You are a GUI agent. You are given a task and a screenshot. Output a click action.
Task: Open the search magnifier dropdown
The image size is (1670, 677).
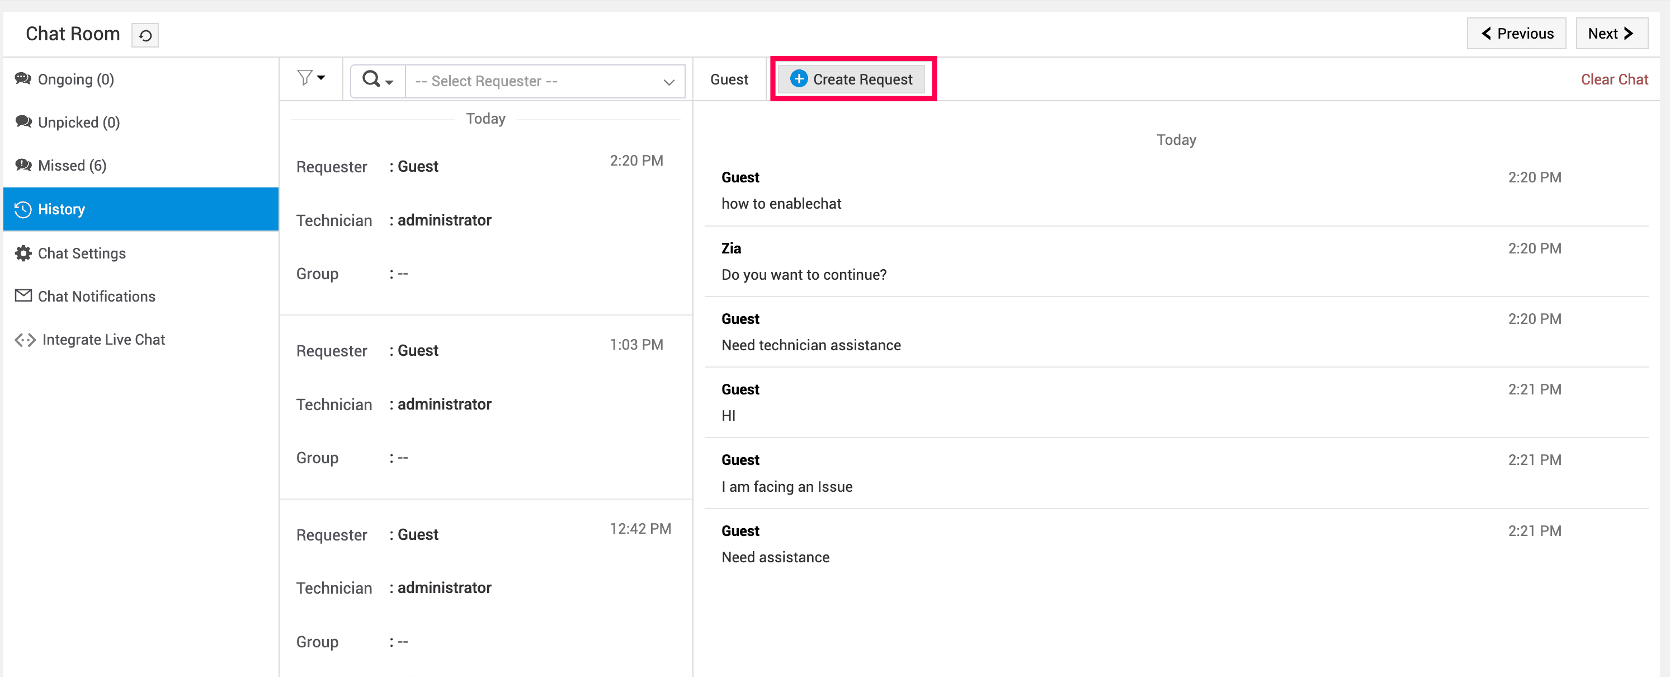[x=378, y=81]
